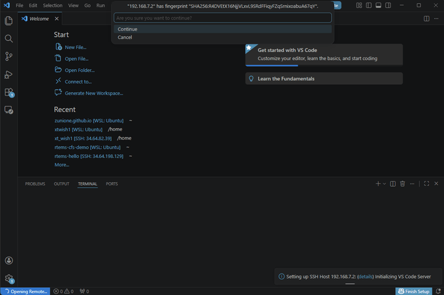Switch to the Output tab
444x295 pixels.
(61, 184)
